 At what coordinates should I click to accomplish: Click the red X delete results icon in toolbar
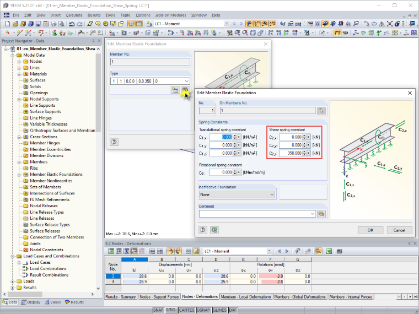point(390,24)
